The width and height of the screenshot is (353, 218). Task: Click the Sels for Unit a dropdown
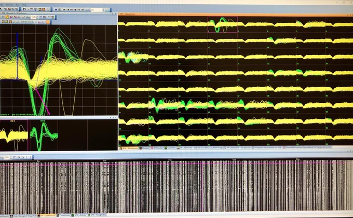(x=27, y=22)
